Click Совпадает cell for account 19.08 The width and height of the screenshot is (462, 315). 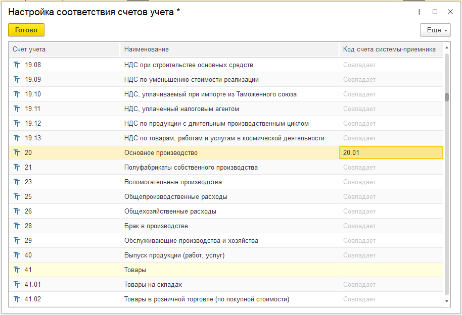391,65
